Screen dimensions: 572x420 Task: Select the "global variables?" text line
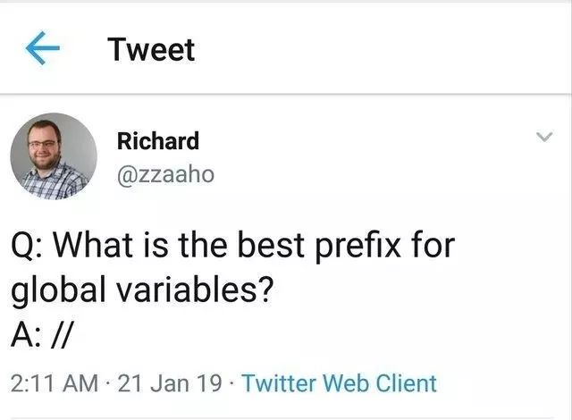pos(141,290)
